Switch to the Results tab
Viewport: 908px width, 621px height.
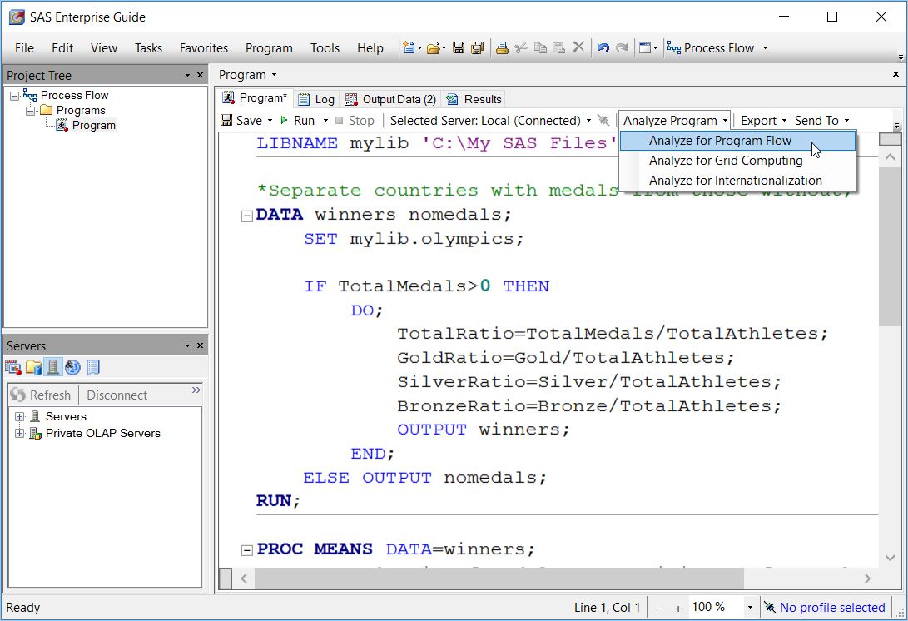pyautogui.click(x=473, y=98)
